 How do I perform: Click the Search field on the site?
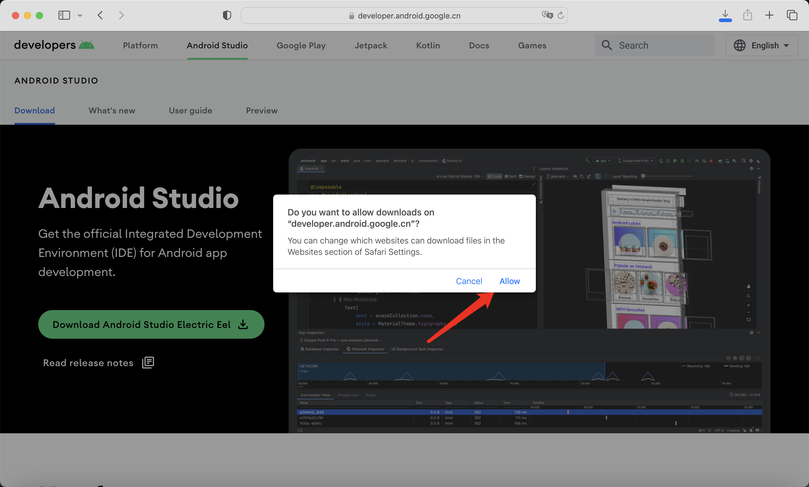coord(655,45)
